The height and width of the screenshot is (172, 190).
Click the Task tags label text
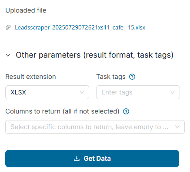click(111, 77)
